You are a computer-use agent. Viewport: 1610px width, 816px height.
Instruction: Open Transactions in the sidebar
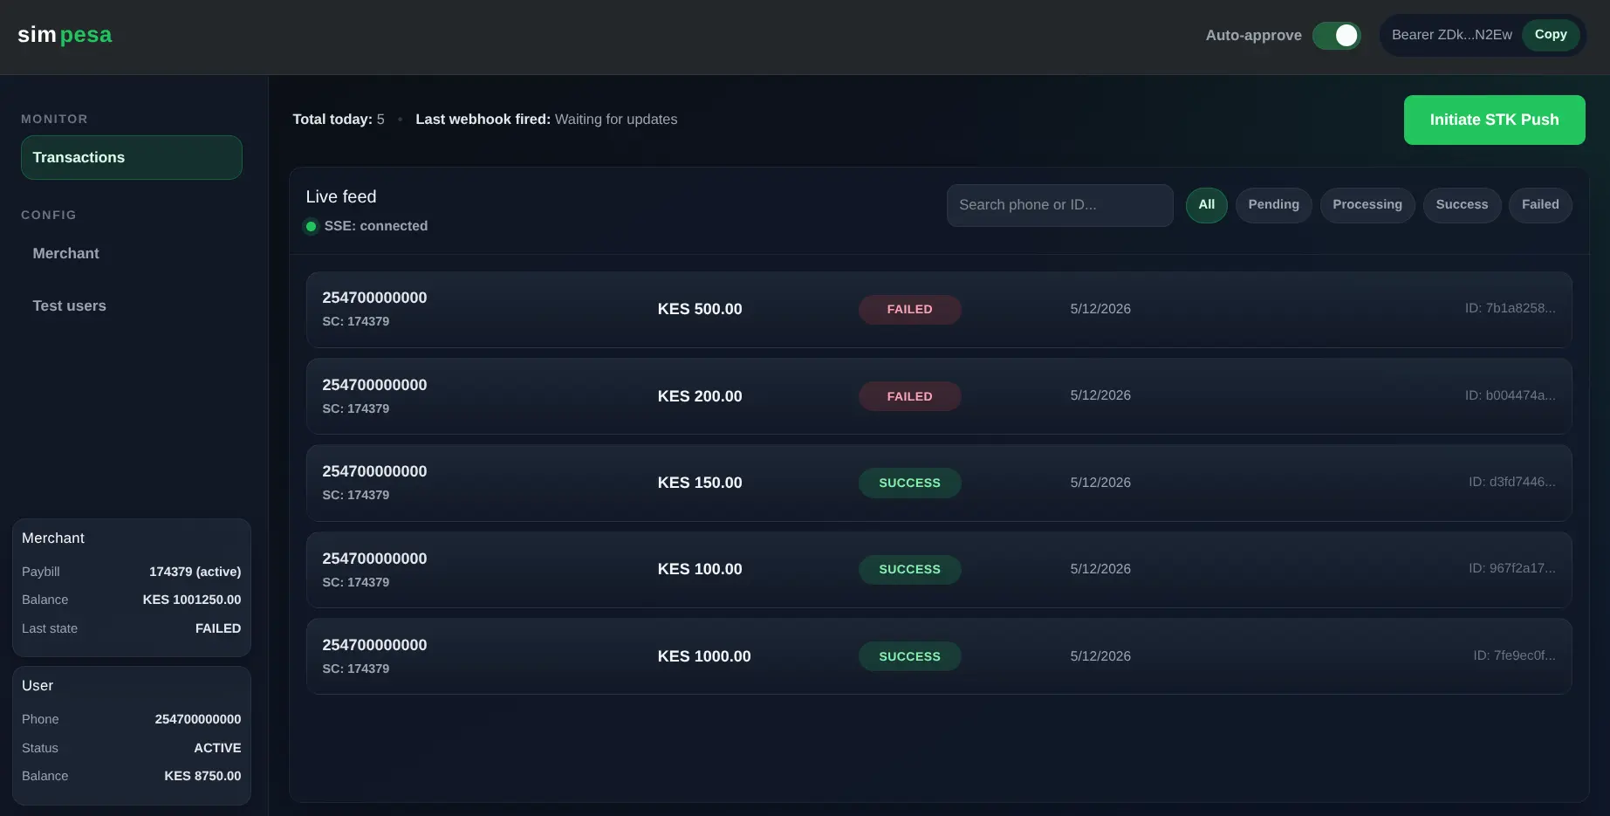pyautogui.click(x=132, y=157)
